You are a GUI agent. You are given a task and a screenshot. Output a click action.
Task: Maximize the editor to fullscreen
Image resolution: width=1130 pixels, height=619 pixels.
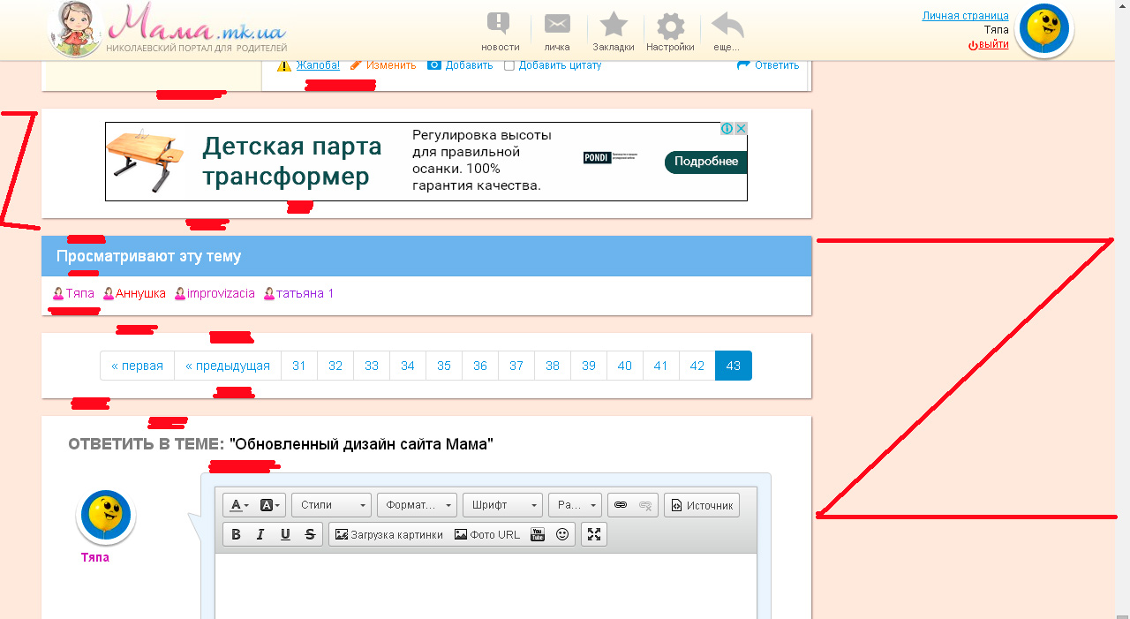point(594,534)
